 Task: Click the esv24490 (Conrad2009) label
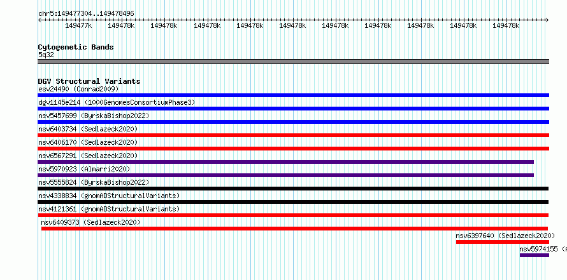[78, 89]
